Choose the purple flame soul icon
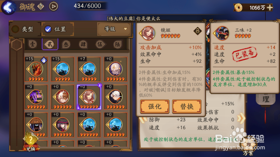This screenshot has height=157, width=280. click(x=36, y=97)
